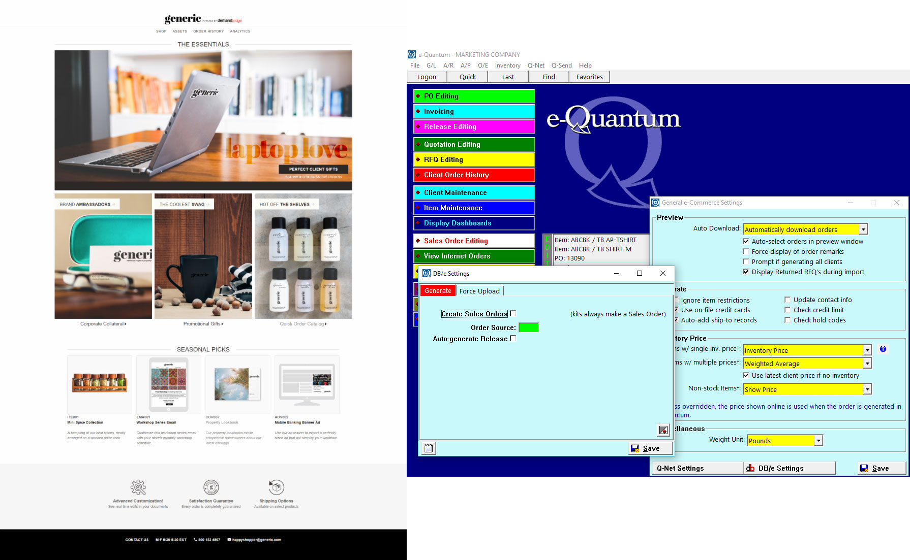Open the Inventory menu
The height and width of the screenshot is (560, 910).
point(507,65)
